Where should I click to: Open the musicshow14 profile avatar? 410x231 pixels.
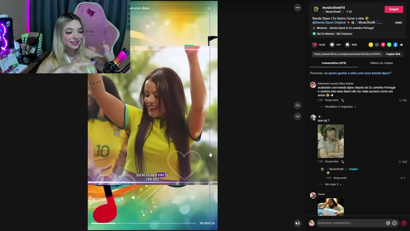[316, 9]
